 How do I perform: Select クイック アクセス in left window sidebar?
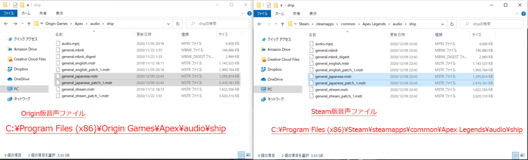click(25, 39)
